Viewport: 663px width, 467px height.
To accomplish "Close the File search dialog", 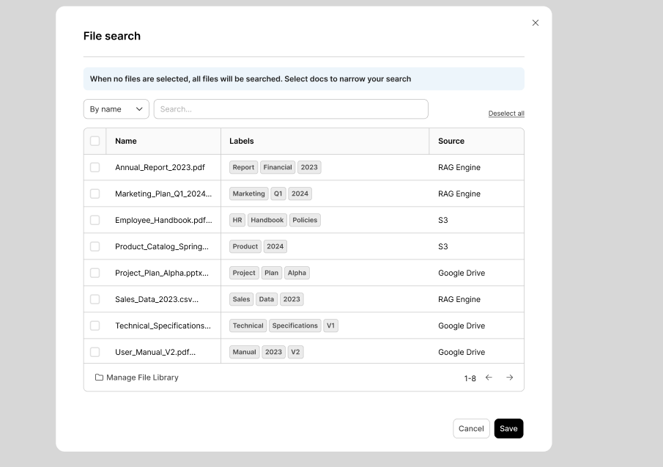I will point(536,23).
